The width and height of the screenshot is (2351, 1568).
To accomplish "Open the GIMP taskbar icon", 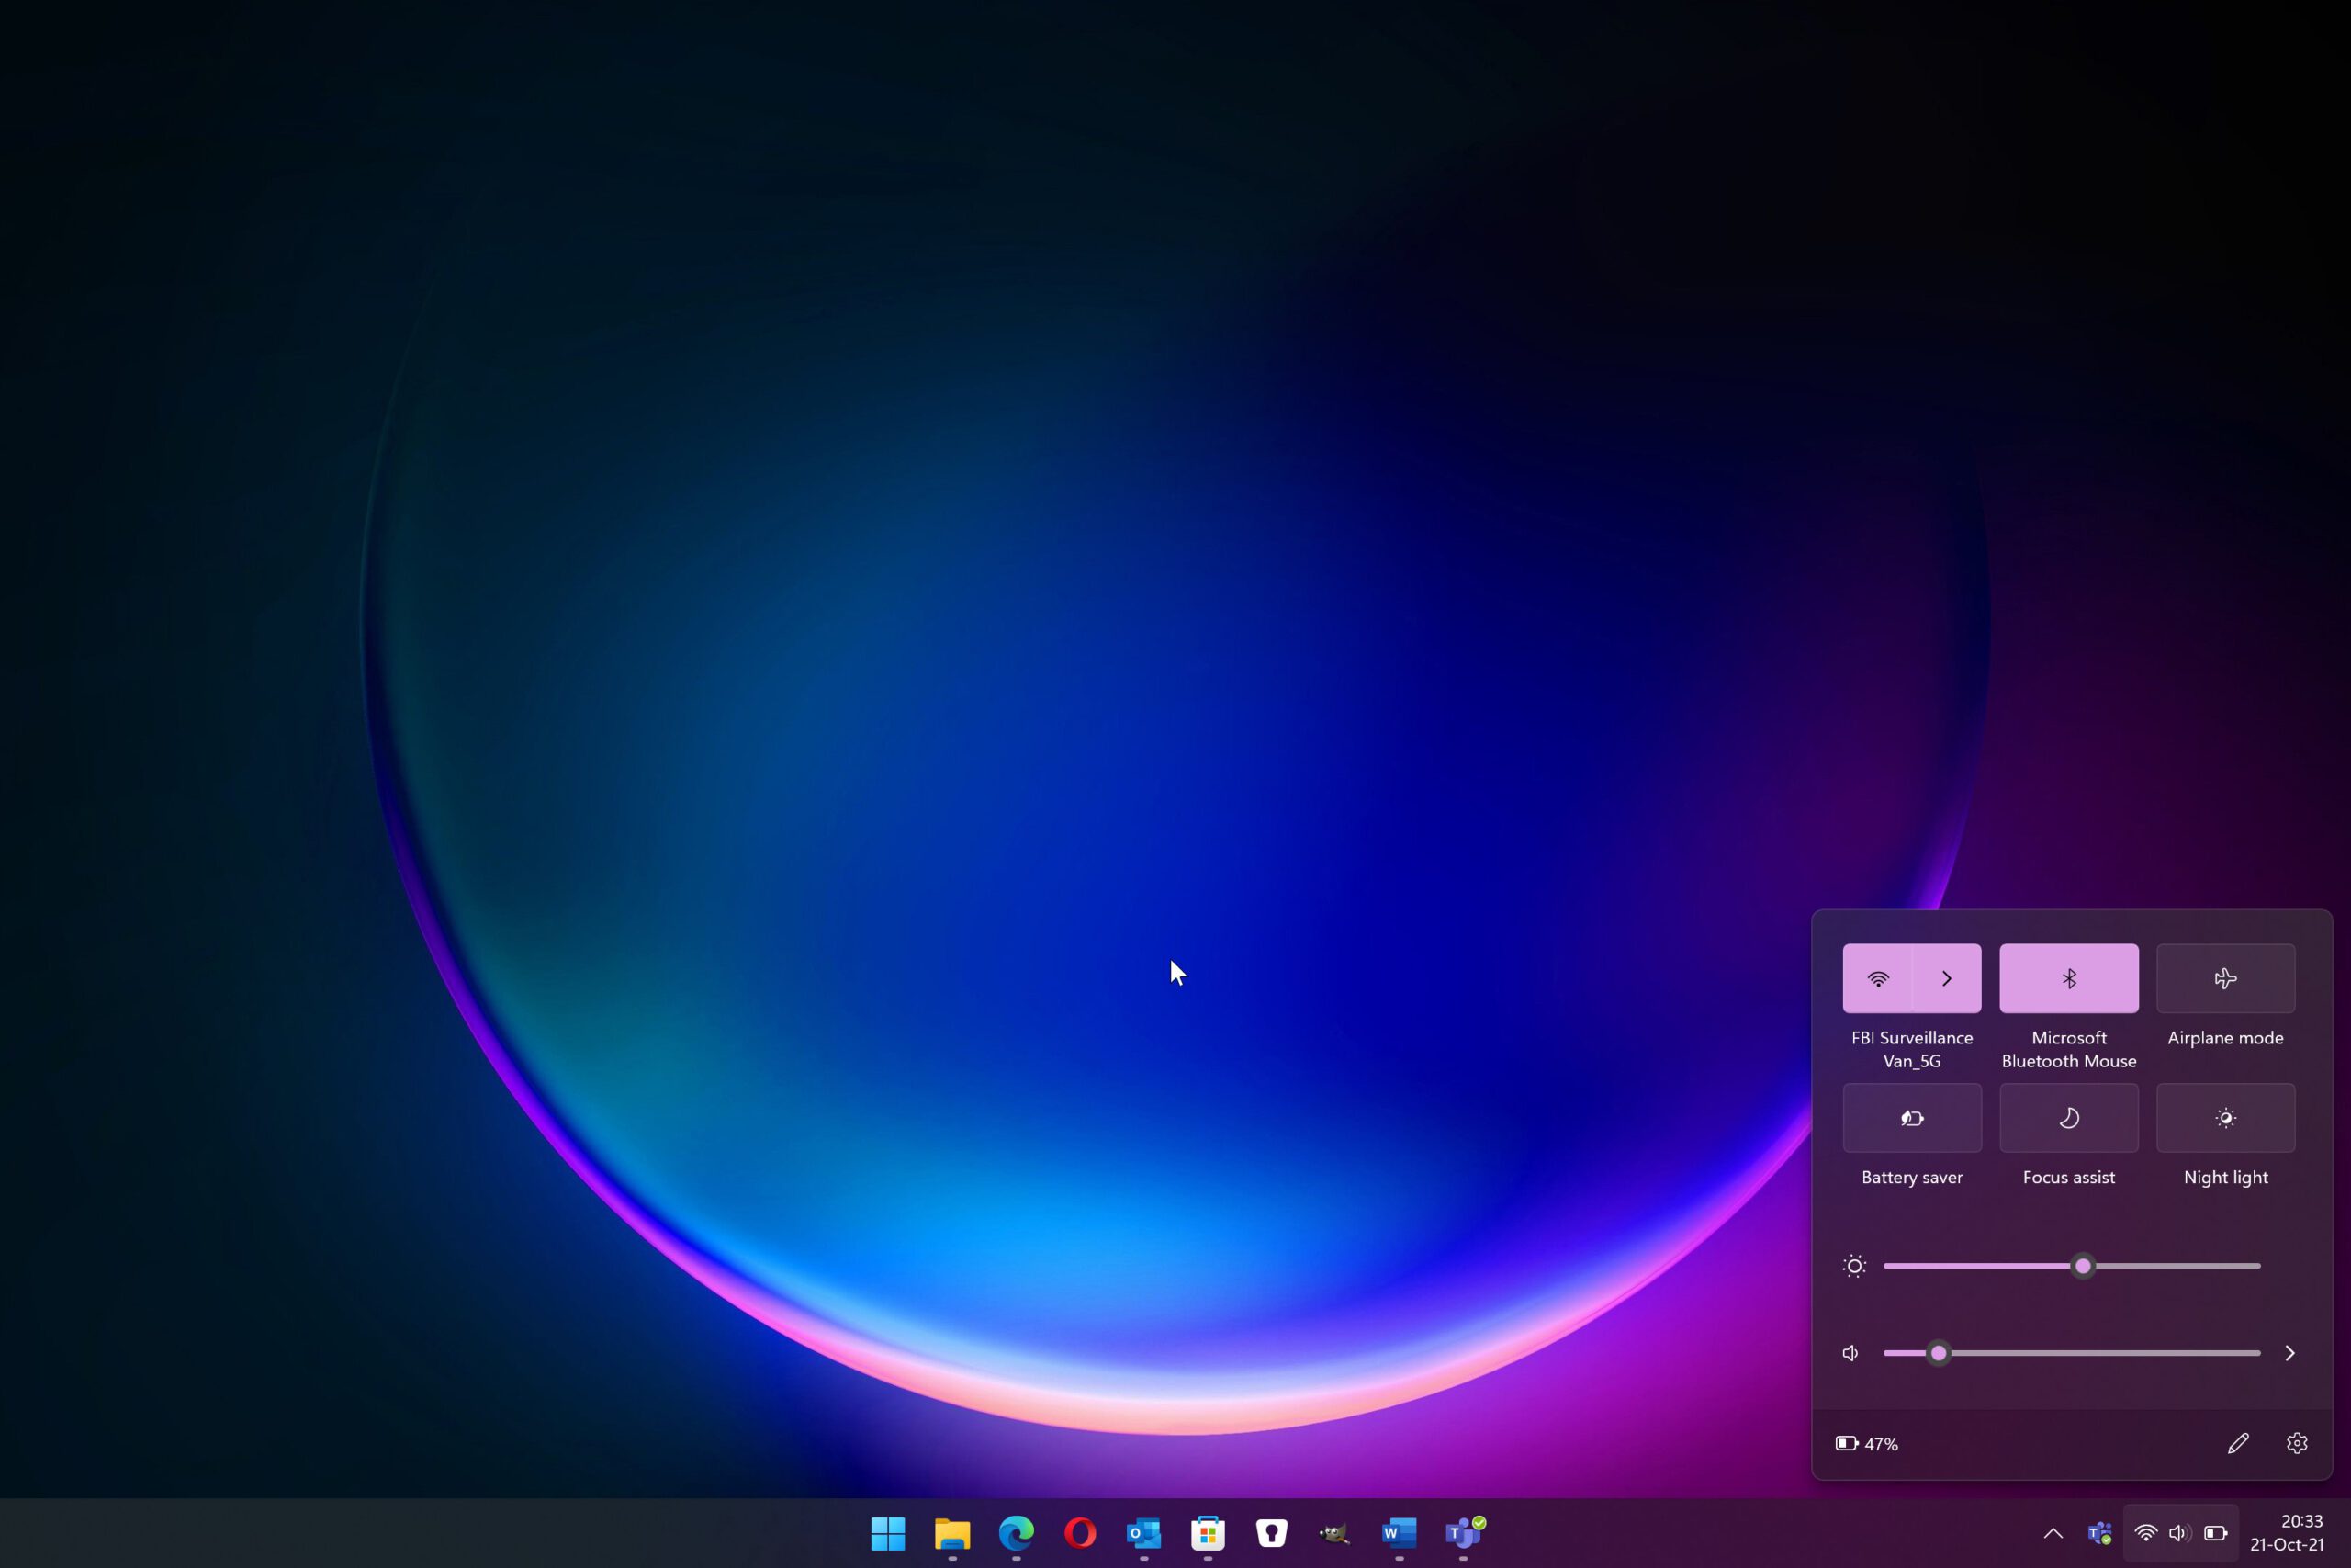I will (x=1335, y=1533).
